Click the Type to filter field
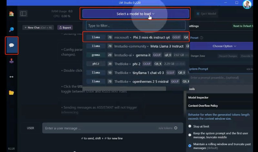This screenshot has height=152, width=258. point(135,25)
